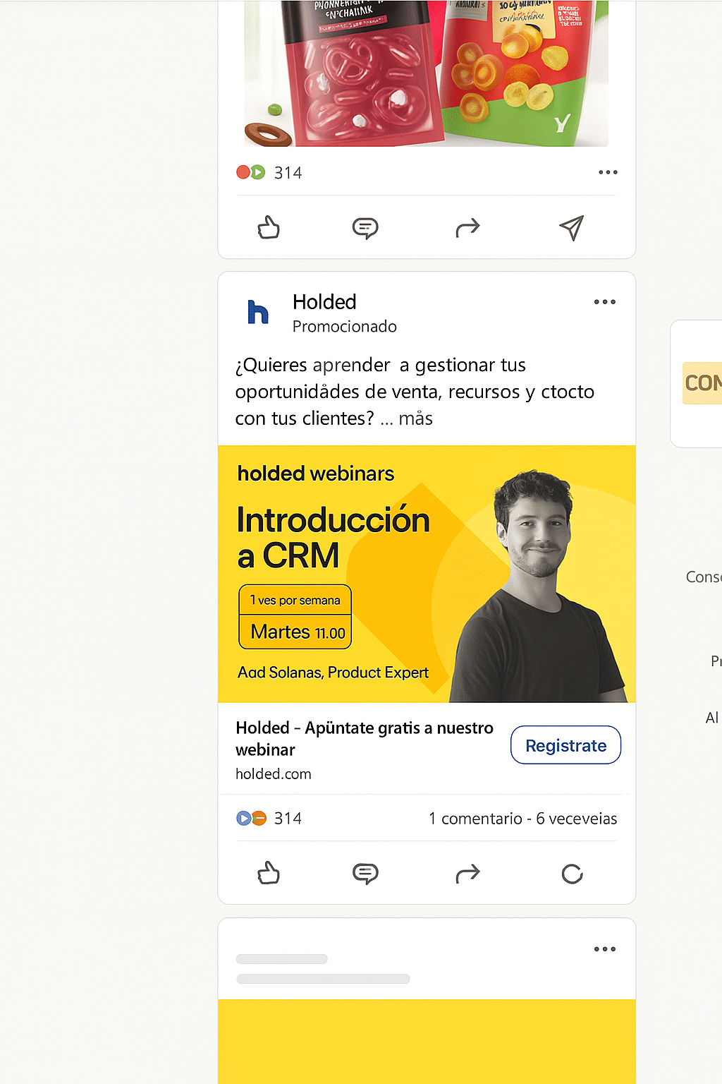Open options menu on loading placeholder post

click(605, 949)
